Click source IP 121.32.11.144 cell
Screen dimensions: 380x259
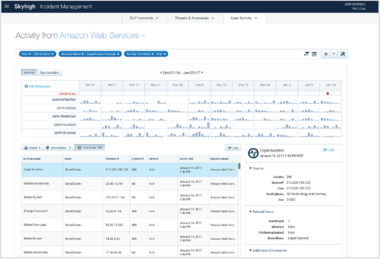coord(115,197)
